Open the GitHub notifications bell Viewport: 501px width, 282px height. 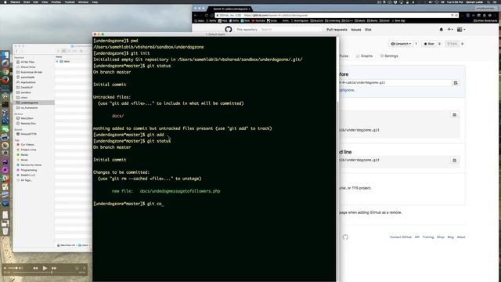click(x=442, y=30)
